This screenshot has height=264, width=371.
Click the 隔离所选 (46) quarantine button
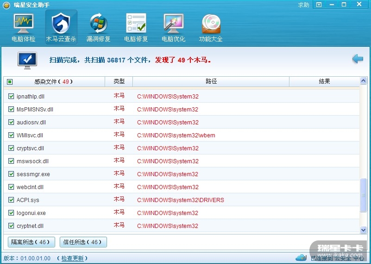coord(31,242)
